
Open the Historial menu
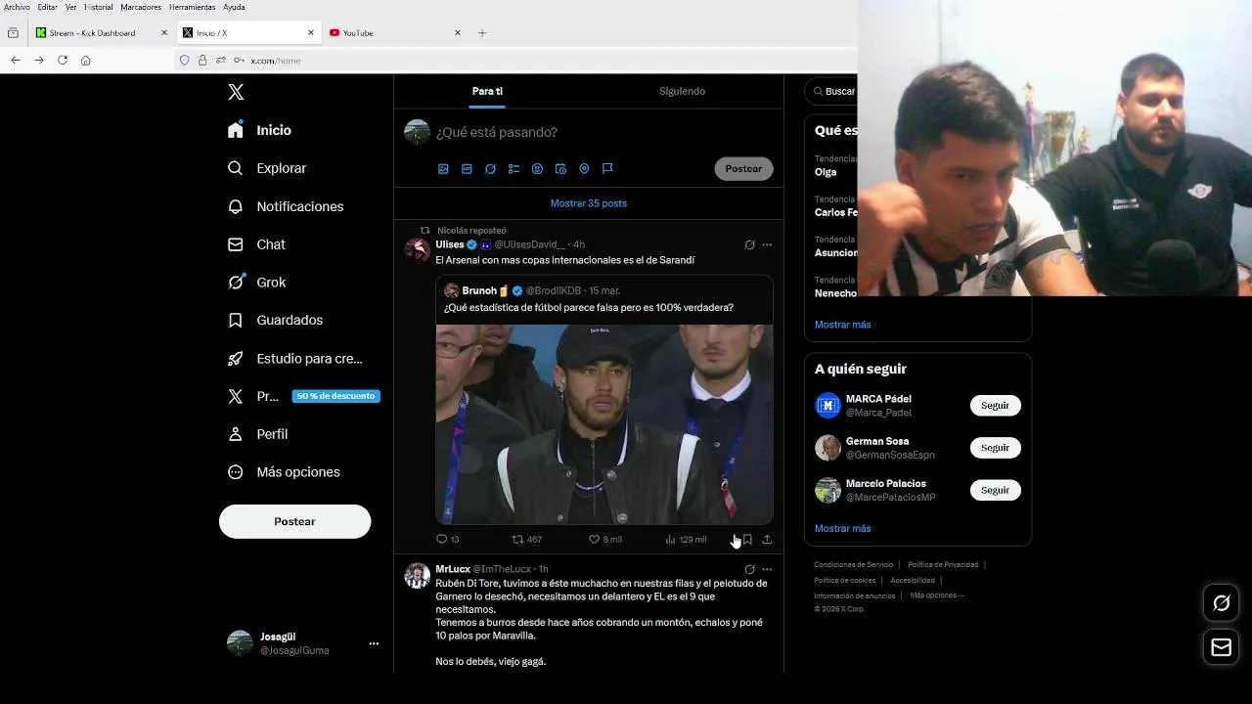pos(99,7)
